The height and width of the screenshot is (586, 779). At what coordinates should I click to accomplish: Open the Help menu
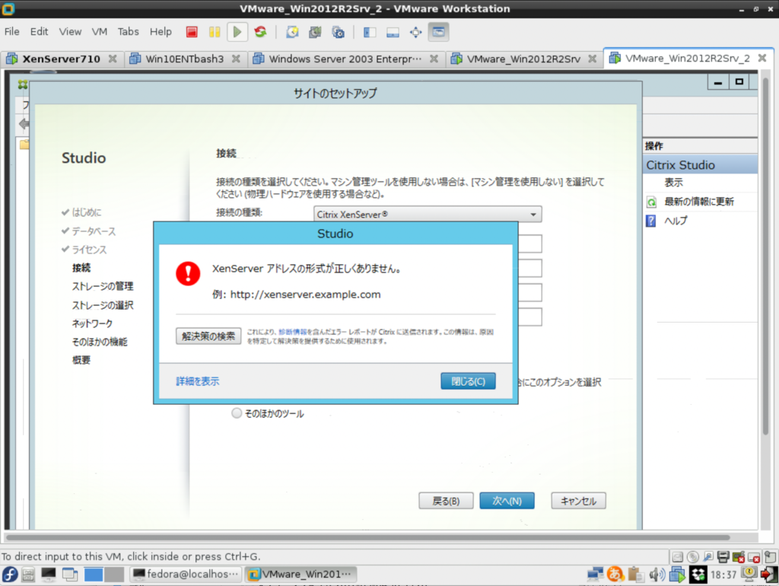161,32
